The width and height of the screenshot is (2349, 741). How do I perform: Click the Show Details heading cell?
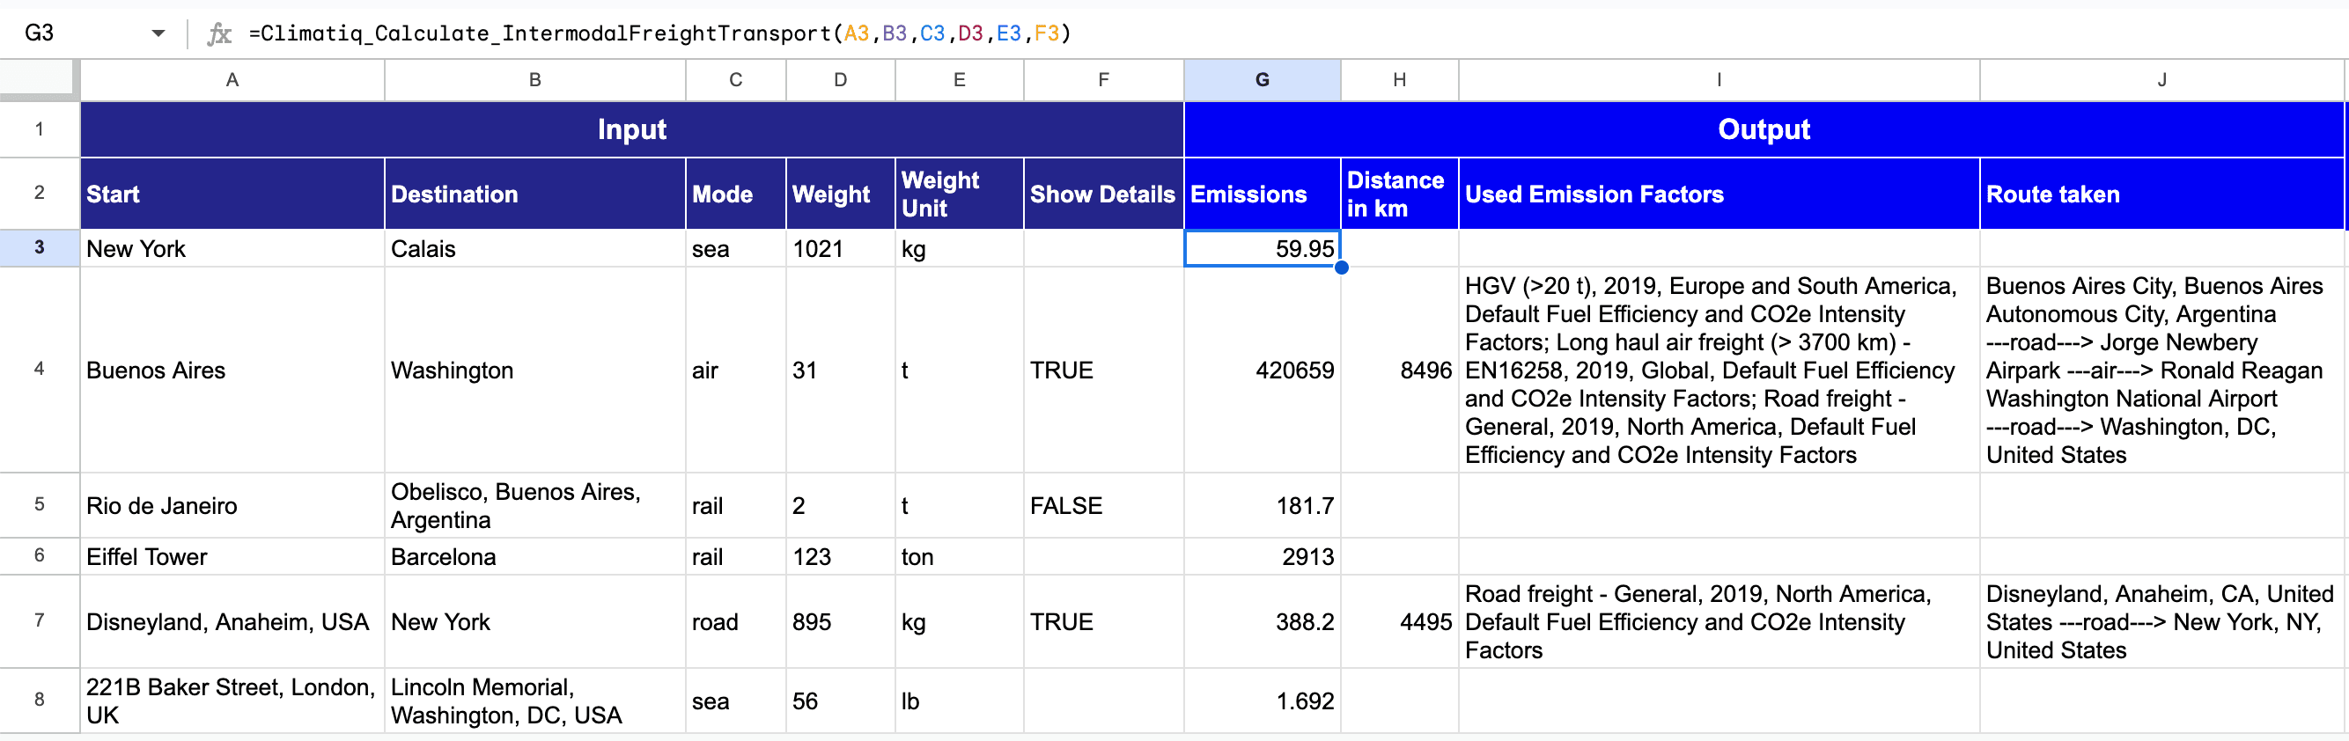pos(1104,194)
